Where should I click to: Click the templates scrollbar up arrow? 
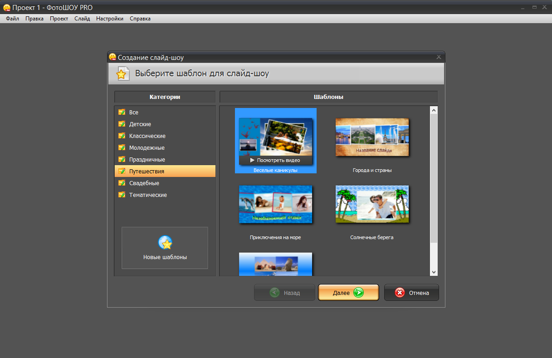click(434, 110)
